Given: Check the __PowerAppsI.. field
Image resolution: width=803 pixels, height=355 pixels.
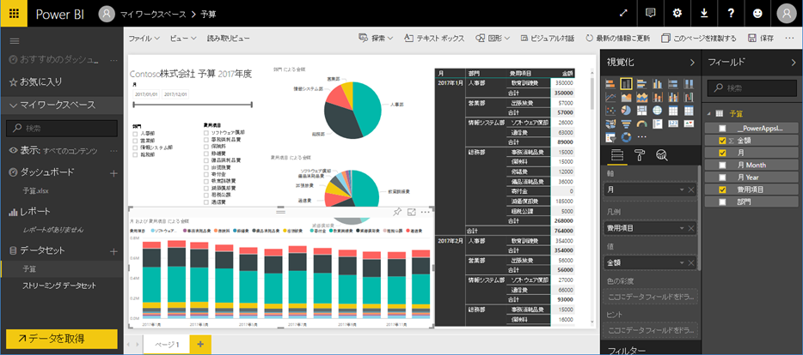Looking at the screenshot, I should [x=722, y=129].
